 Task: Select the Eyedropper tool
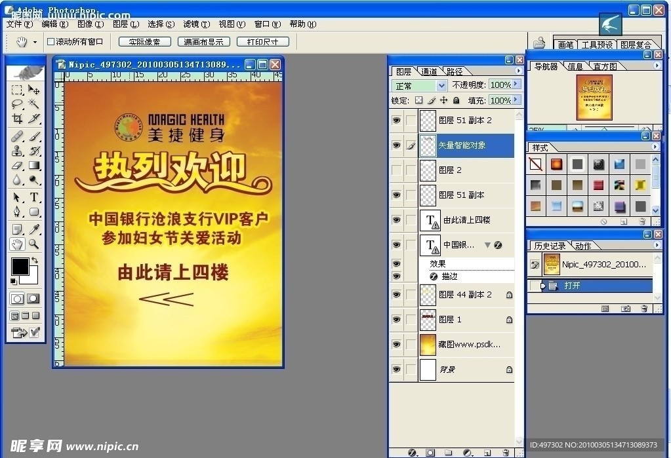pyautogui.click(x=34, y=229)
